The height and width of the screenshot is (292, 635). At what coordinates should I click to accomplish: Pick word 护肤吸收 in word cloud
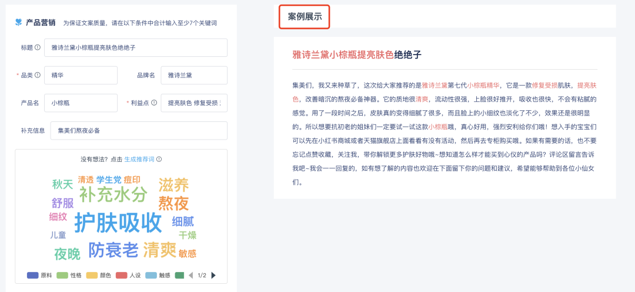pyautogui.click(x=118, y=223)
